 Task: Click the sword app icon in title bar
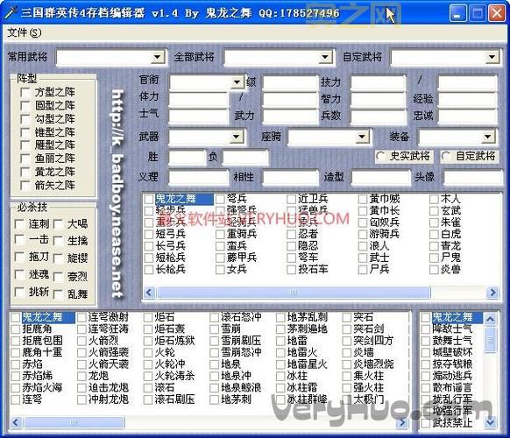(x=10, y=13)
